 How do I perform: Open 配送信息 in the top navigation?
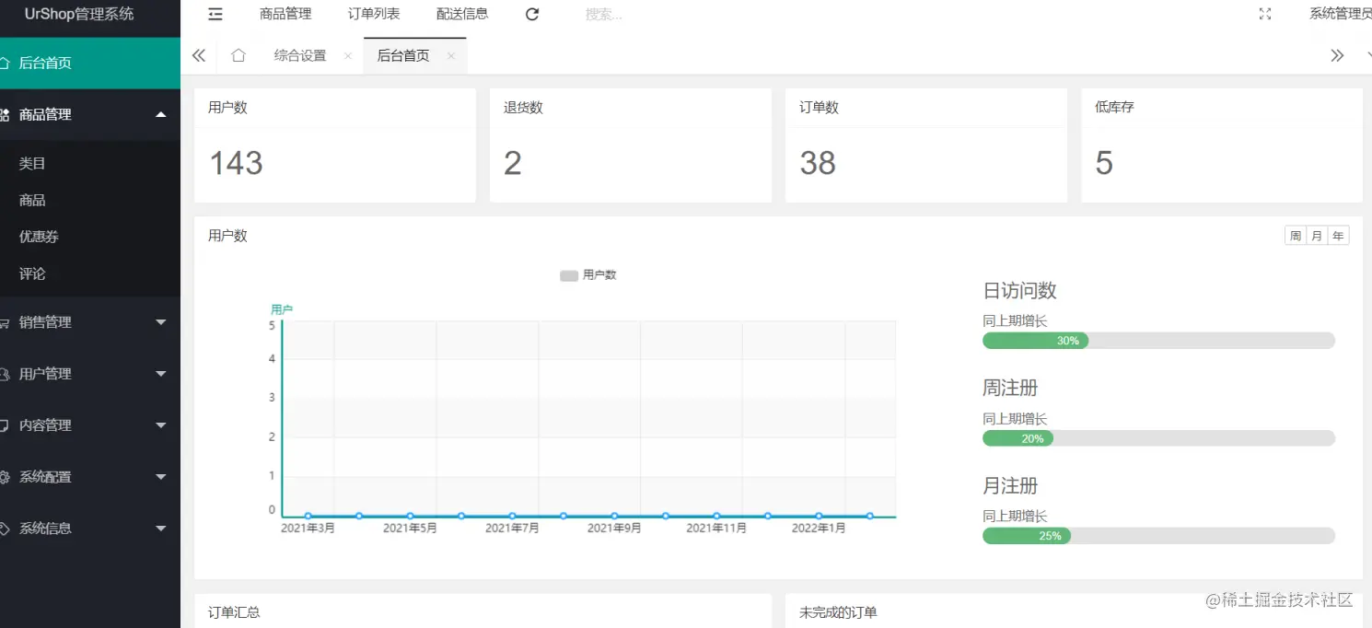462,14
